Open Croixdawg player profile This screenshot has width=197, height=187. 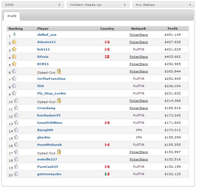(46, 108)
